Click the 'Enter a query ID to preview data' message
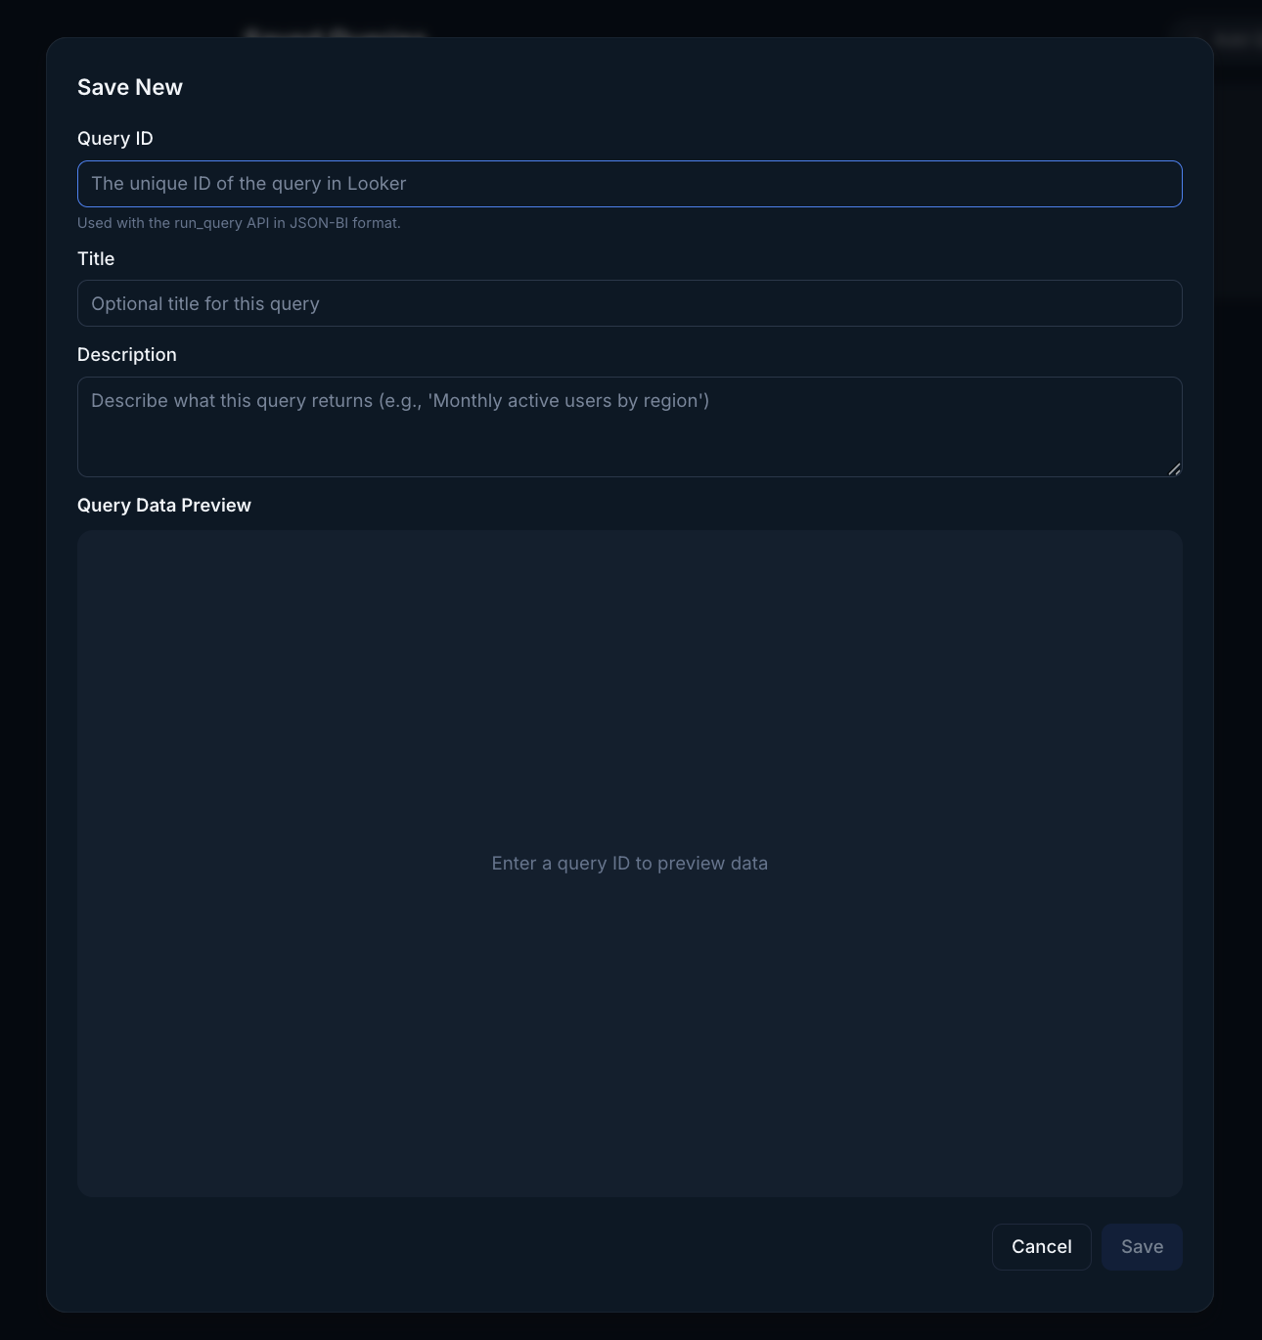 pos(629,863)
